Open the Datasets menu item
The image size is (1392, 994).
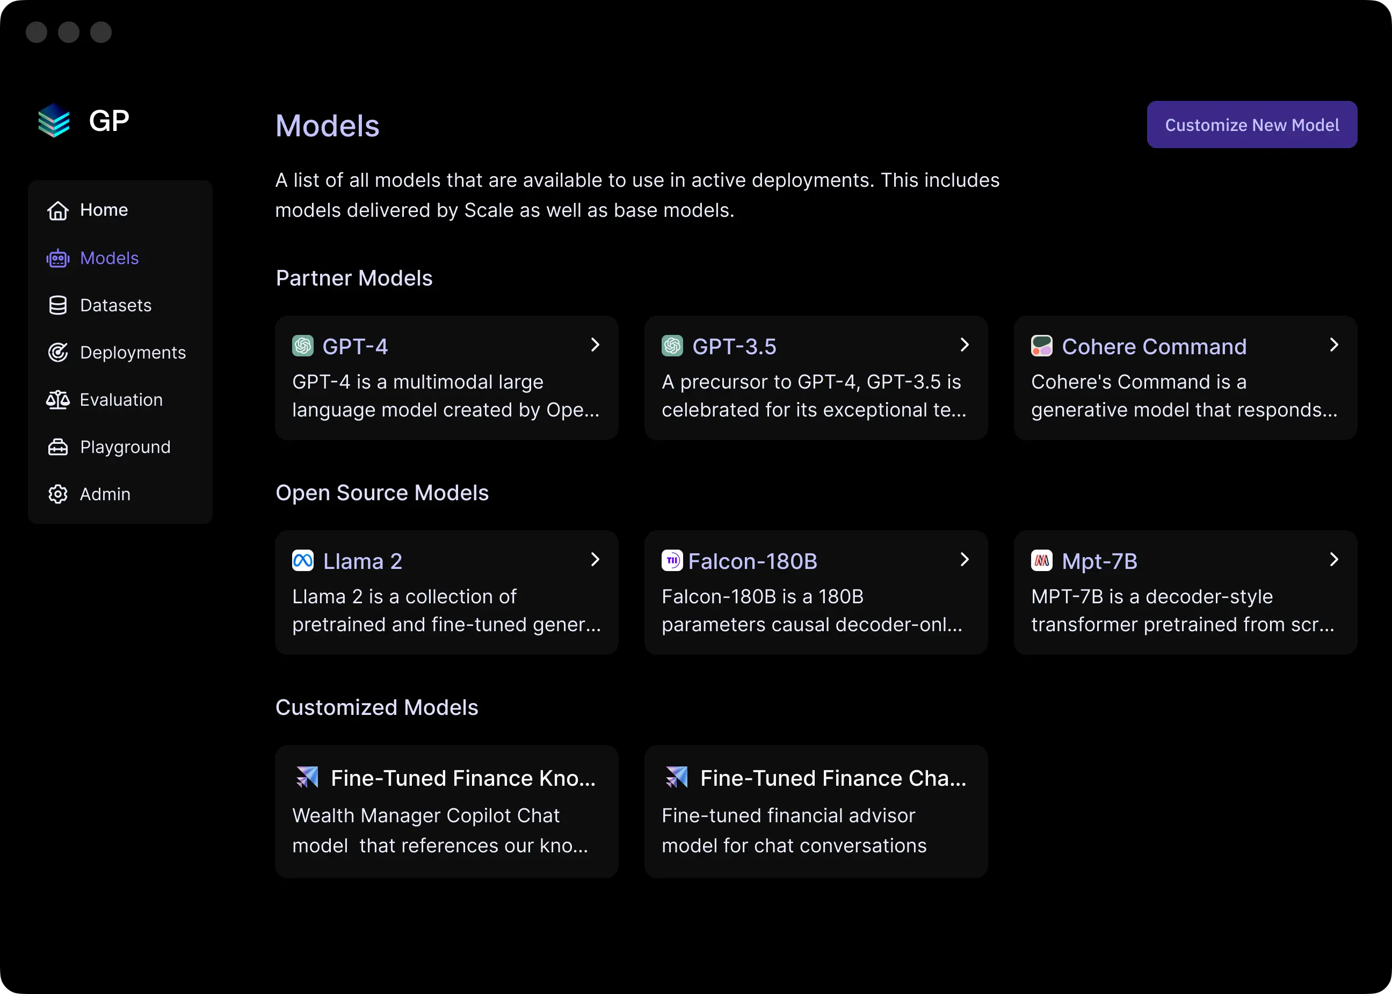click(116, 305)
